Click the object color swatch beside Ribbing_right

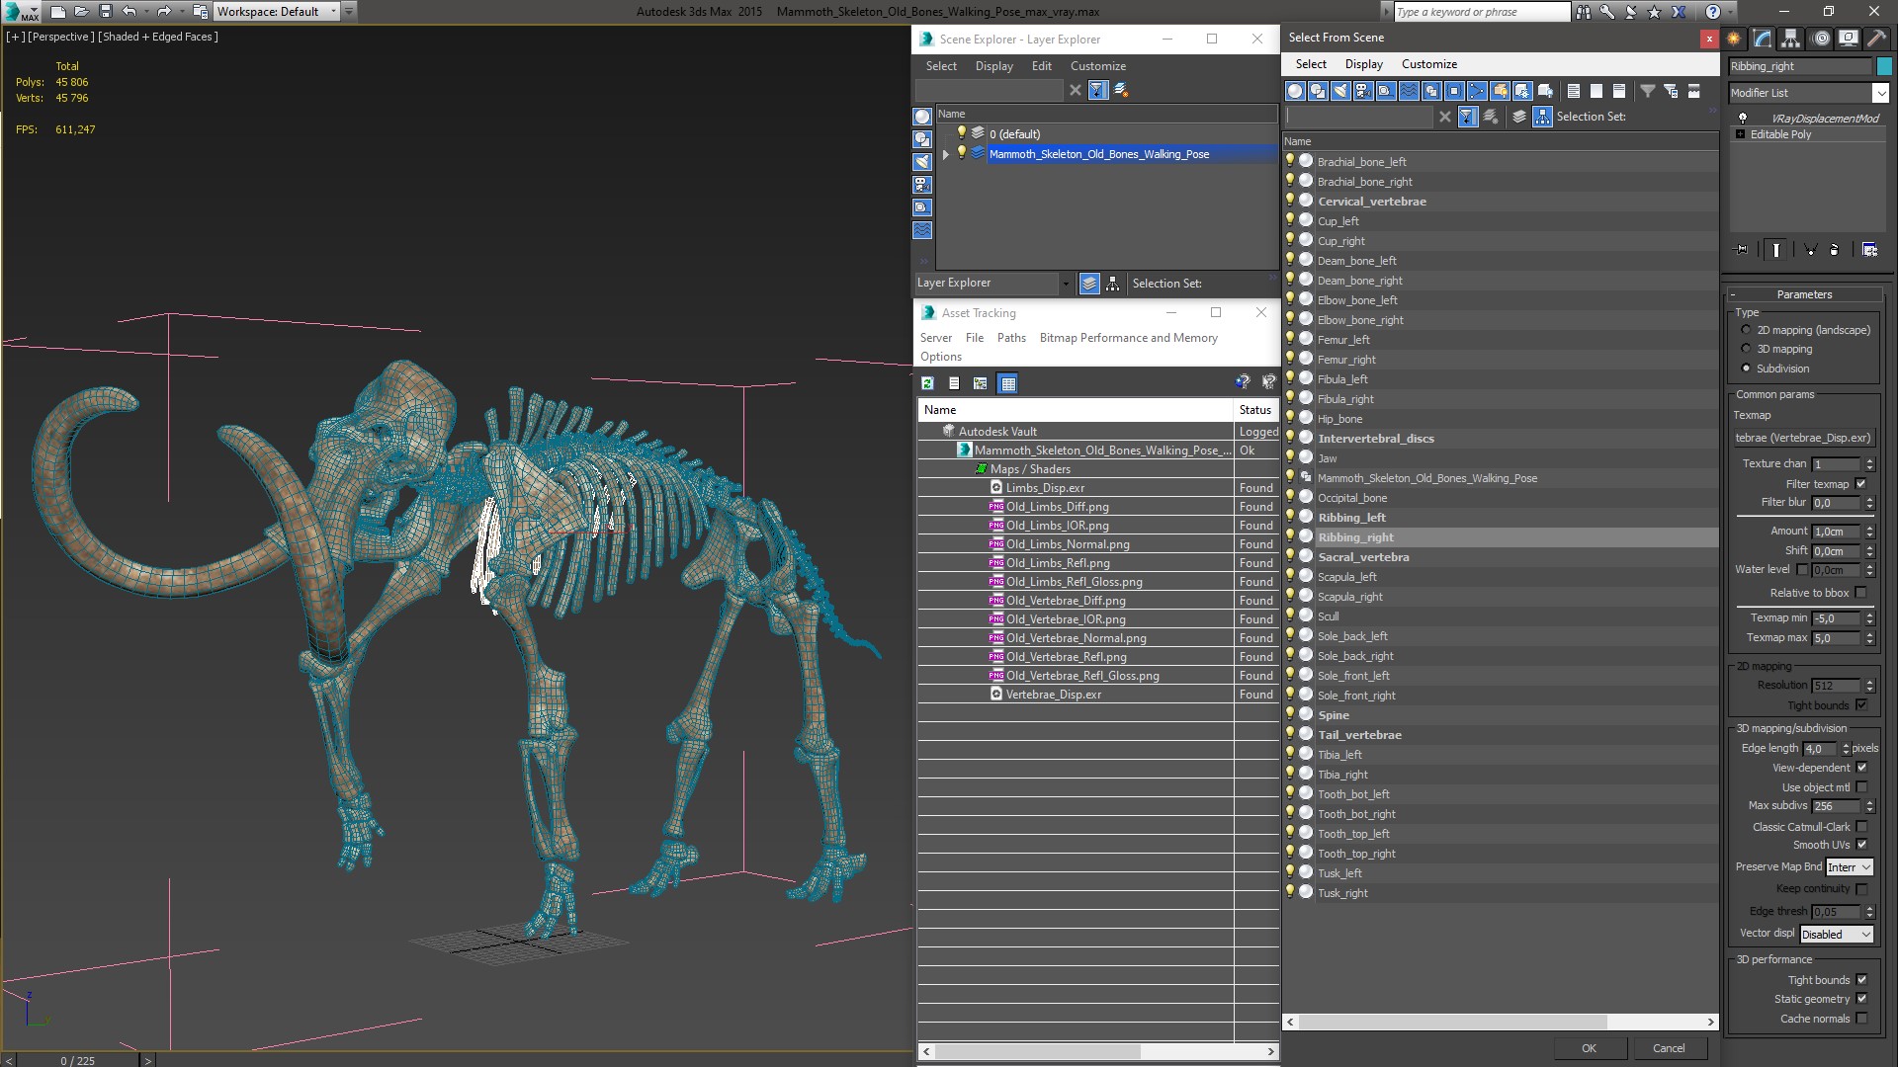point(1884,66)
